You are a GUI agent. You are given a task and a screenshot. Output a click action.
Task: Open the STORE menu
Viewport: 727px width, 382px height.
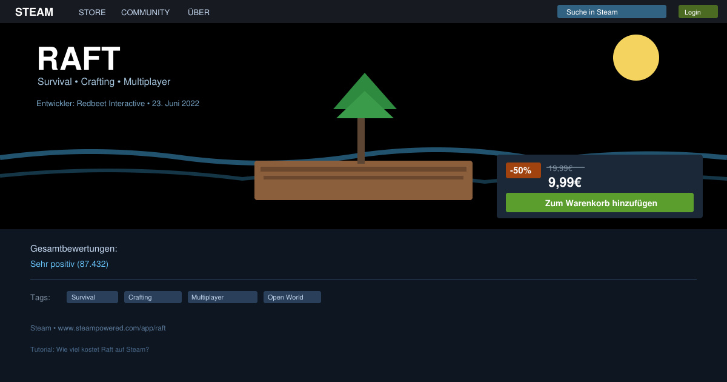pyautogui.click(x=92, y=12)
